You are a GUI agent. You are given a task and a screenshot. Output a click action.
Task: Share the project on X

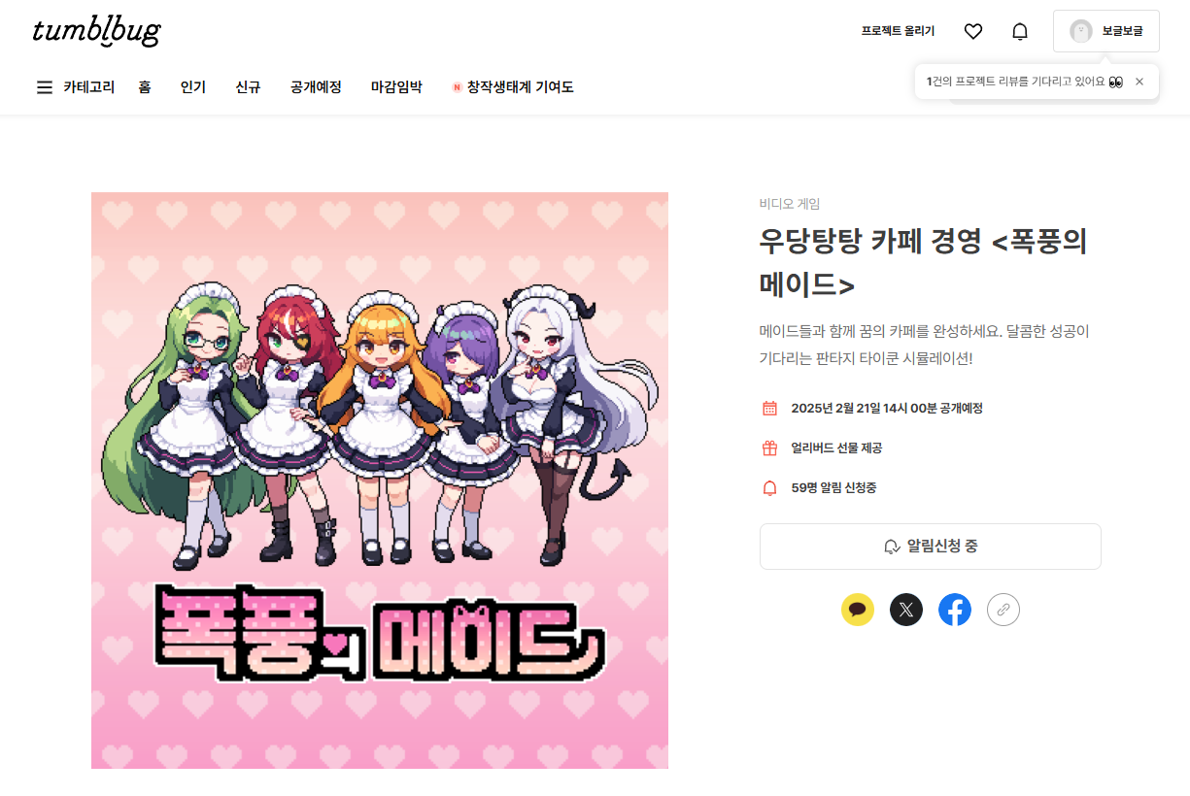click(x=906, y=610)
